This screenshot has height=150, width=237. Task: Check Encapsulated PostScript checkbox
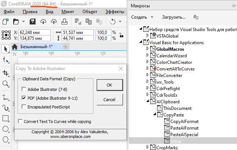(24, 107)
